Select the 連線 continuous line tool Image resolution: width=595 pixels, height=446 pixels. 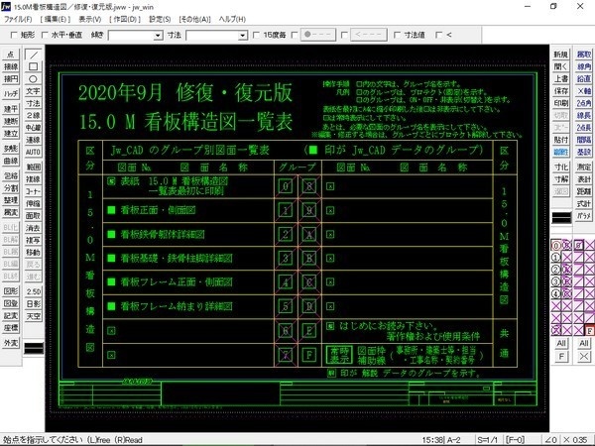[x=33, y=140]
